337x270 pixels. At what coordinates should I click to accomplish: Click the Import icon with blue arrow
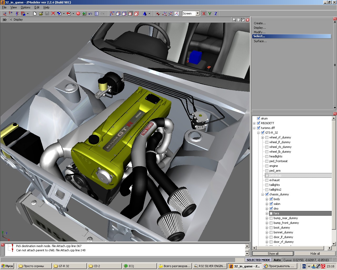pyautogui.click(x=59, y=13)
